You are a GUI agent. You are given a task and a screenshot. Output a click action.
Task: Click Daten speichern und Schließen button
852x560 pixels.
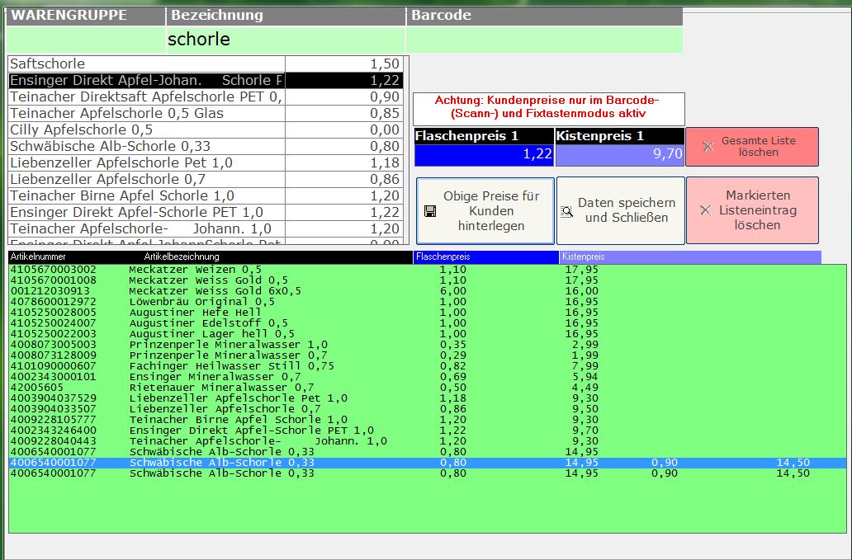tap(621, 211)
